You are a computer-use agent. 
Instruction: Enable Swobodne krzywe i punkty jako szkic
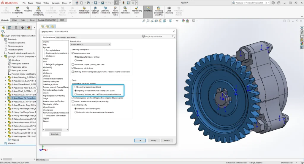click(x=73, y=64)
